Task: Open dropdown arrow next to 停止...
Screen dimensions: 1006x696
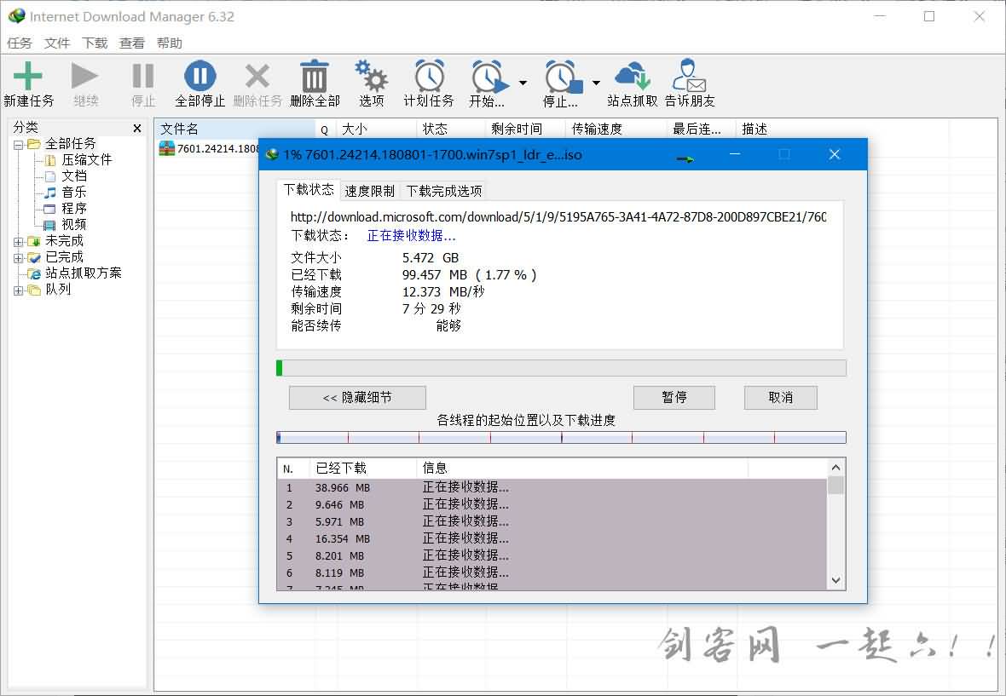Action: pyautogui.click(x=596, y=83)
